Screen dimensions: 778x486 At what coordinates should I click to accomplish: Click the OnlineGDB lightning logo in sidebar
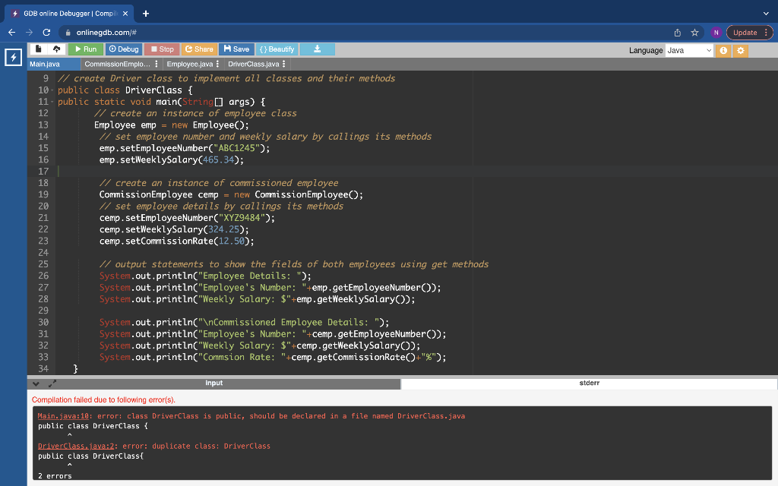pyautogui.click(x=14, y=57)
